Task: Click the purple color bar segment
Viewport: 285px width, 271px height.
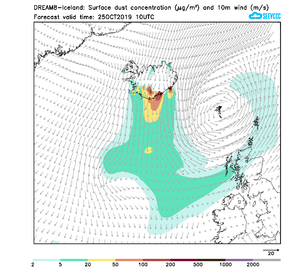Action: coord(239,260)
